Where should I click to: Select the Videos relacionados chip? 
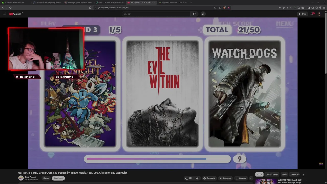pyautogui.click(x=295, y=174)
